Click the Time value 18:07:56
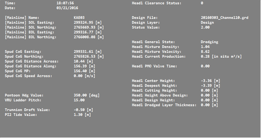 click(65, 3)
